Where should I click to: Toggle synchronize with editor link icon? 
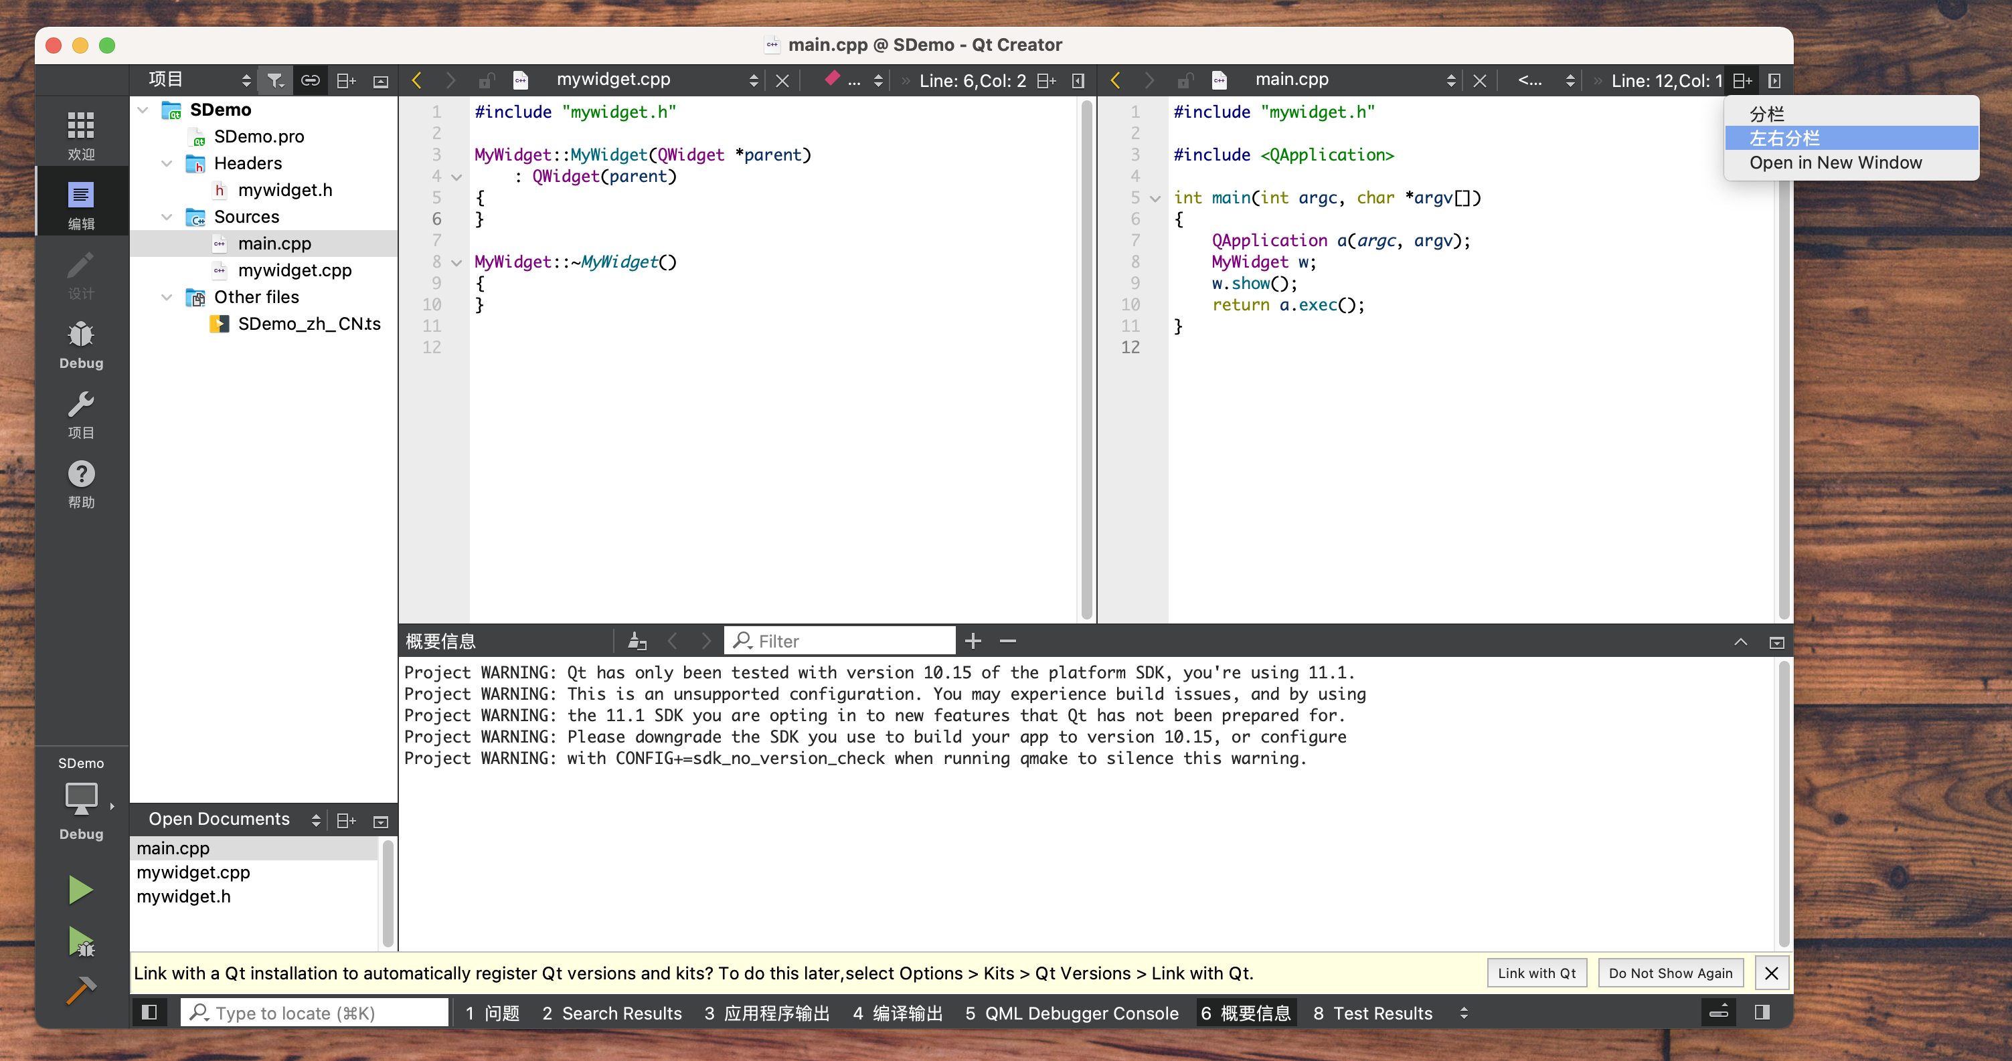[x=311, y=80]
